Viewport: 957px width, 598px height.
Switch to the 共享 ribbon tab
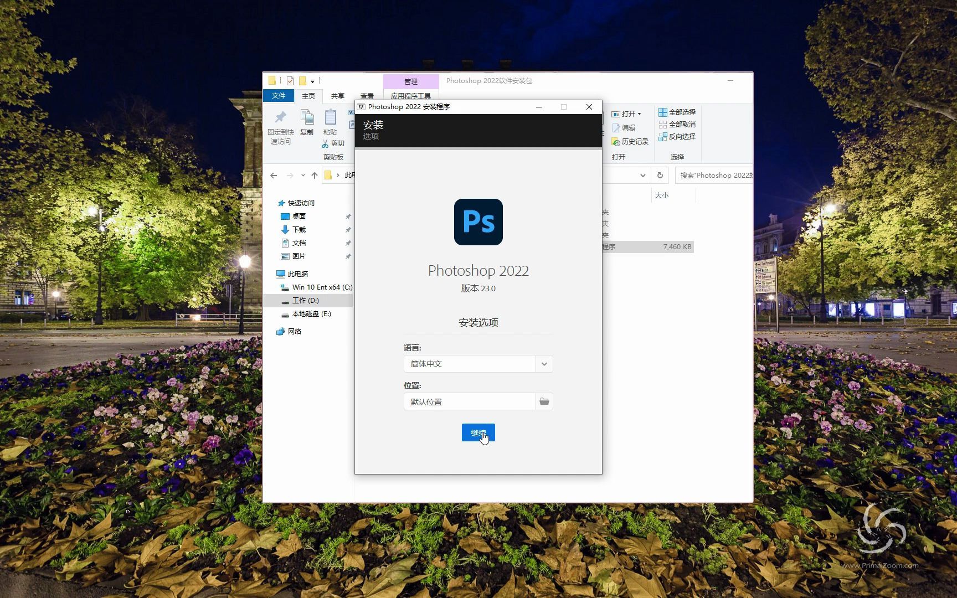(x=338, y=96)
